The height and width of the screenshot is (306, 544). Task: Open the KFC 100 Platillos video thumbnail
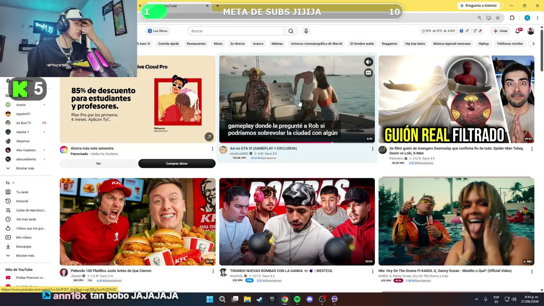click(138, 221)
